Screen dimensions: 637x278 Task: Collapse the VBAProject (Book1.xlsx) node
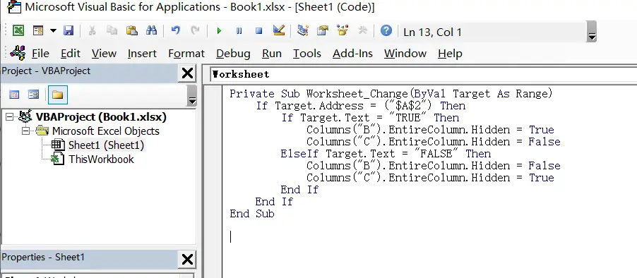pyautogui.click(x=9, y=117)
